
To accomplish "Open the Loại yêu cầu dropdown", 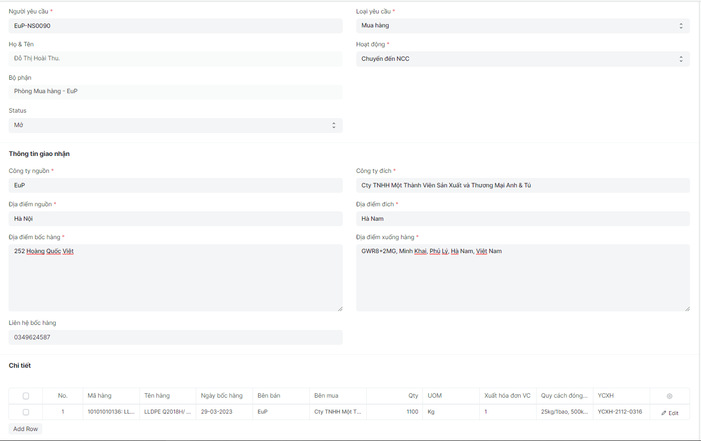I will tap(523, 26).
